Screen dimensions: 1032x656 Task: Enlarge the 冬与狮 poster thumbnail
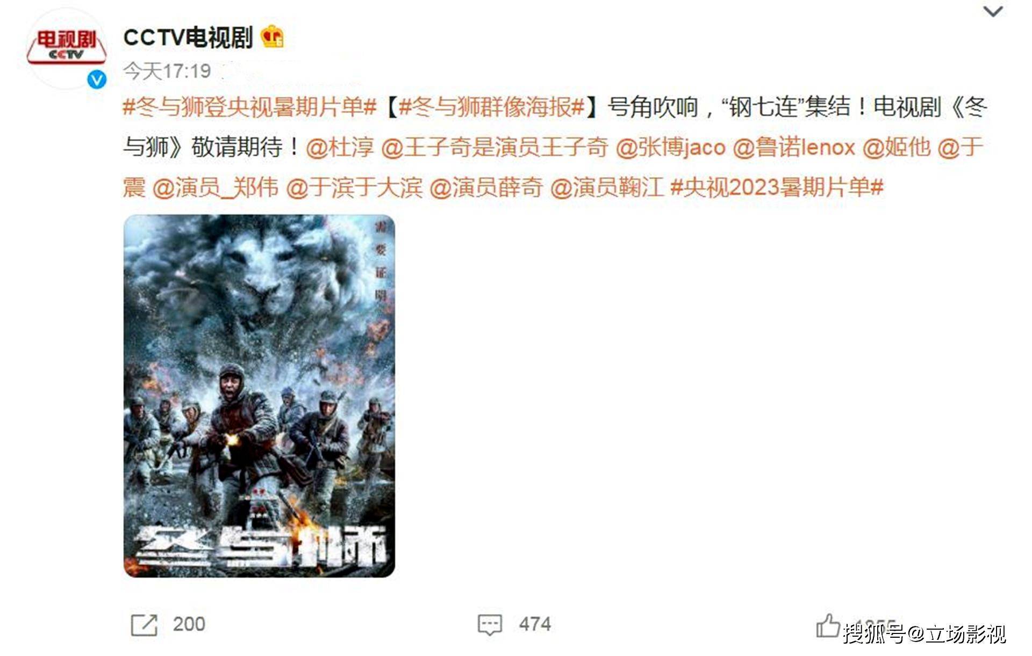[x=259, y=396]
